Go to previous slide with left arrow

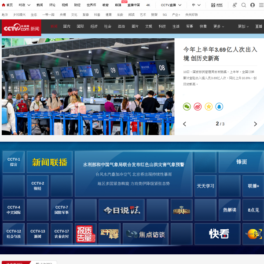(x=184, y=124)
